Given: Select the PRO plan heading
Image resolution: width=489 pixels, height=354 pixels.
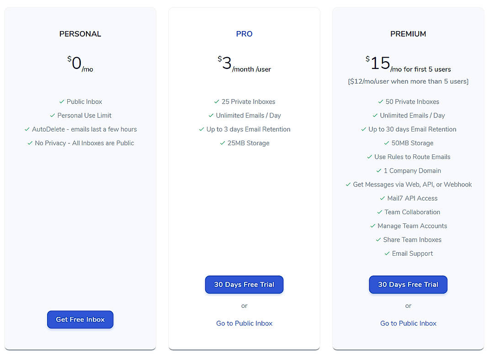Looking at the screenshot, I should (x=244, y=33).
